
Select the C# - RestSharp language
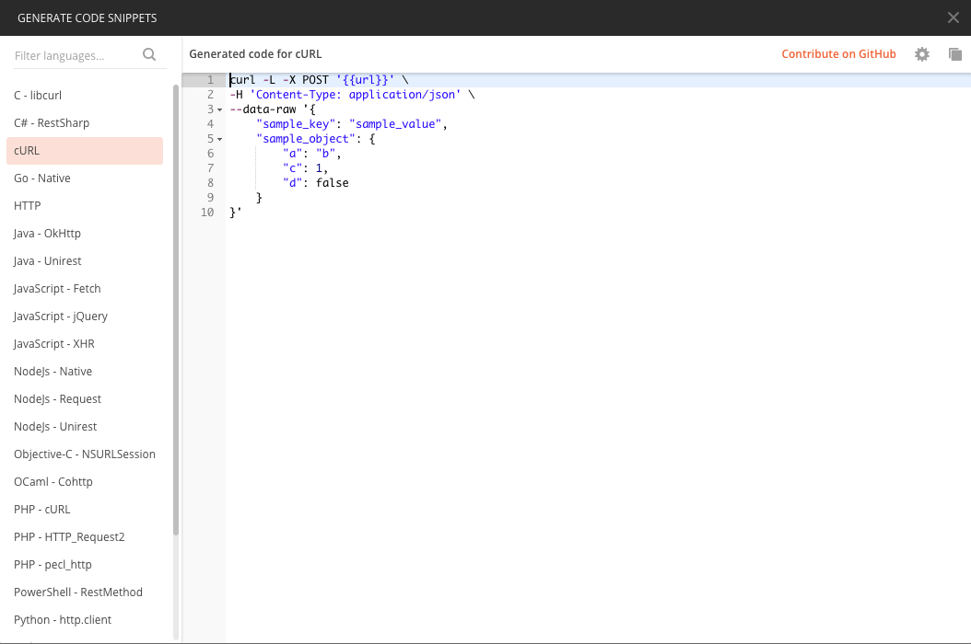52,122
